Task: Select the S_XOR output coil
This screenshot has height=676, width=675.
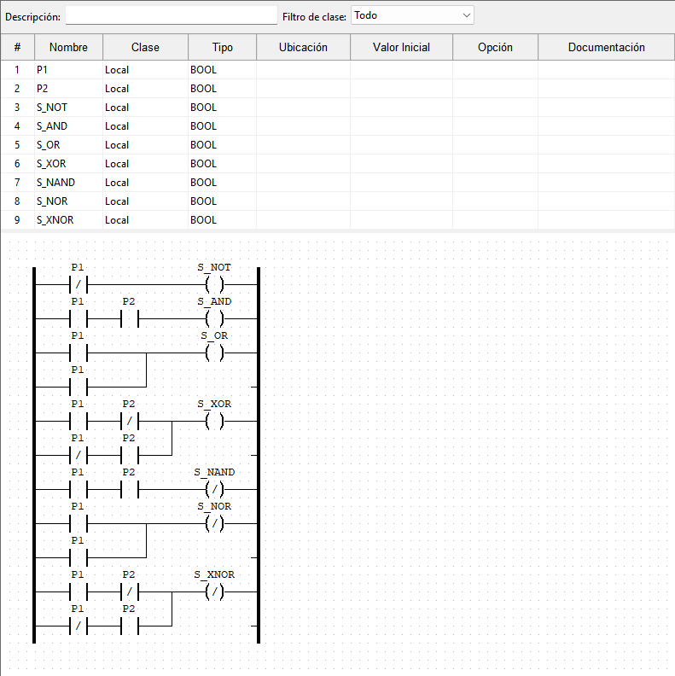Action: click(215, 421)
